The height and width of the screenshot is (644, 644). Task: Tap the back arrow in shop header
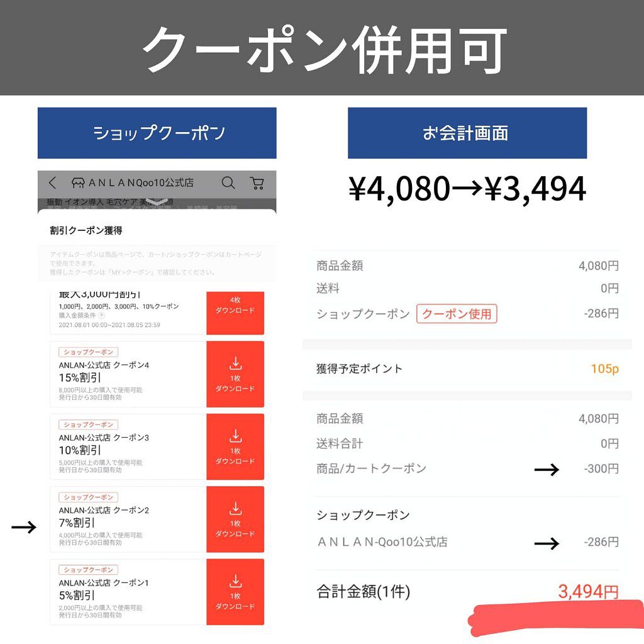pyautogui.click(x=53, y=183)
